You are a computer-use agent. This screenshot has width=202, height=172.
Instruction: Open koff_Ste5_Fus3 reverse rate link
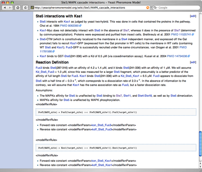point(102,130)
